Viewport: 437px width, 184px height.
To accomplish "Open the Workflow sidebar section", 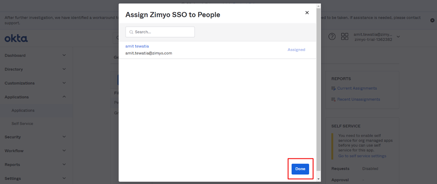I will coord(14,151).
